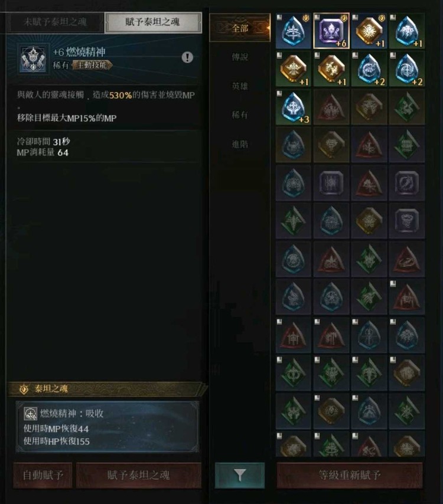
Task: Click the blue +3 teardrop rune
Action: click(x=294, y=107)
